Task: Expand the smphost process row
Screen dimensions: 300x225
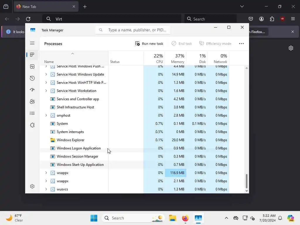Action: click(x=46, y=115)
